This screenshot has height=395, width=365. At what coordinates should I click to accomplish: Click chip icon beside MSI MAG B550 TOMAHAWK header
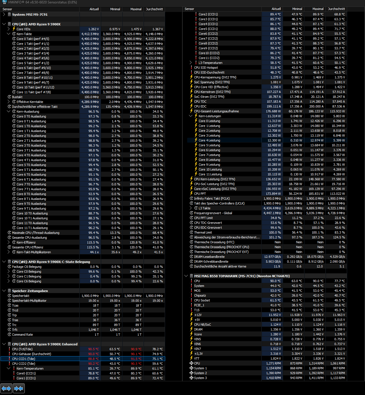pos(191,276)
